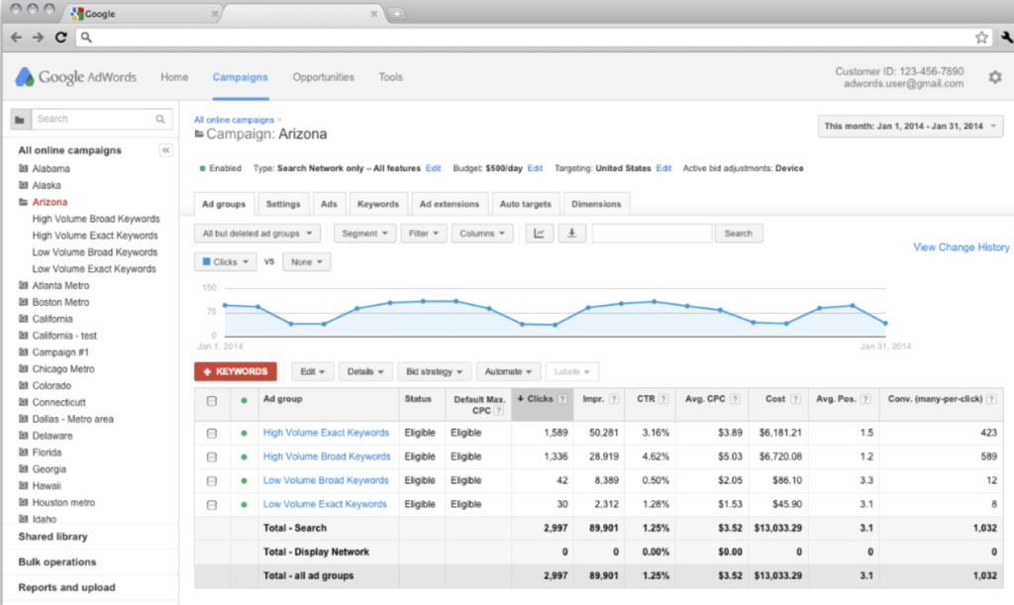Click the download report icon
This screenshot has width=1014, height=605.
(x=571, y=234)
